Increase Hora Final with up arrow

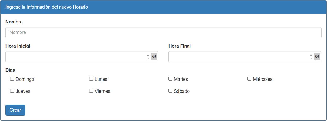[311, 55]
